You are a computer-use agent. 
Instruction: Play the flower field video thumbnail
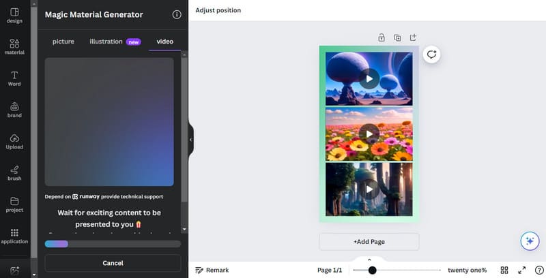369,133
